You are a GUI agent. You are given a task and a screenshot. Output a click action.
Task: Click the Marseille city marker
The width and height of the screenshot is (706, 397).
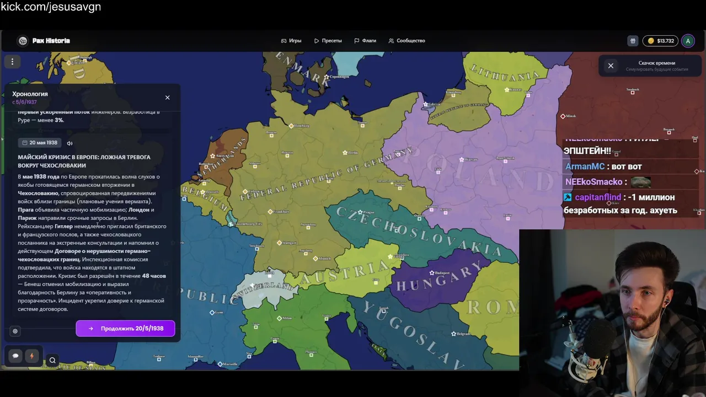click(x=220, y=364)
